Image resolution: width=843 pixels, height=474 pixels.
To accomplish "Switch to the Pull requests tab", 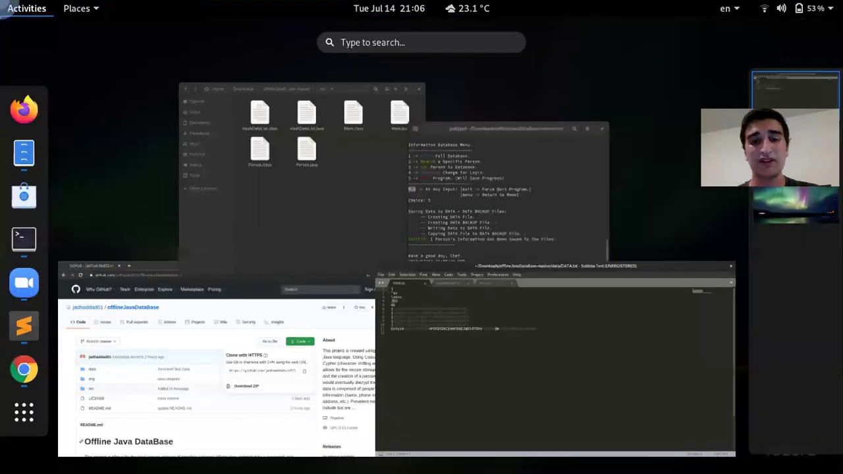I will pos(134,322).
